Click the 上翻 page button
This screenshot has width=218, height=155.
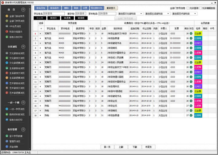(x=121, y=147)
